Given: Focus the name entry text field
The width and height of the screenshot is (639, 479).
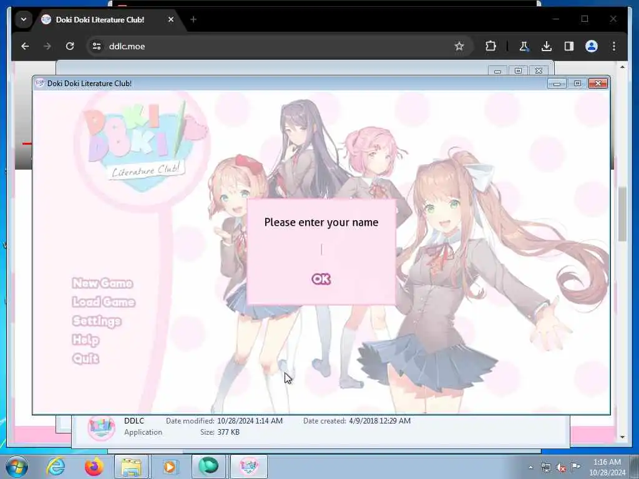Looking at the screenshot, I should tap(321, 249).
